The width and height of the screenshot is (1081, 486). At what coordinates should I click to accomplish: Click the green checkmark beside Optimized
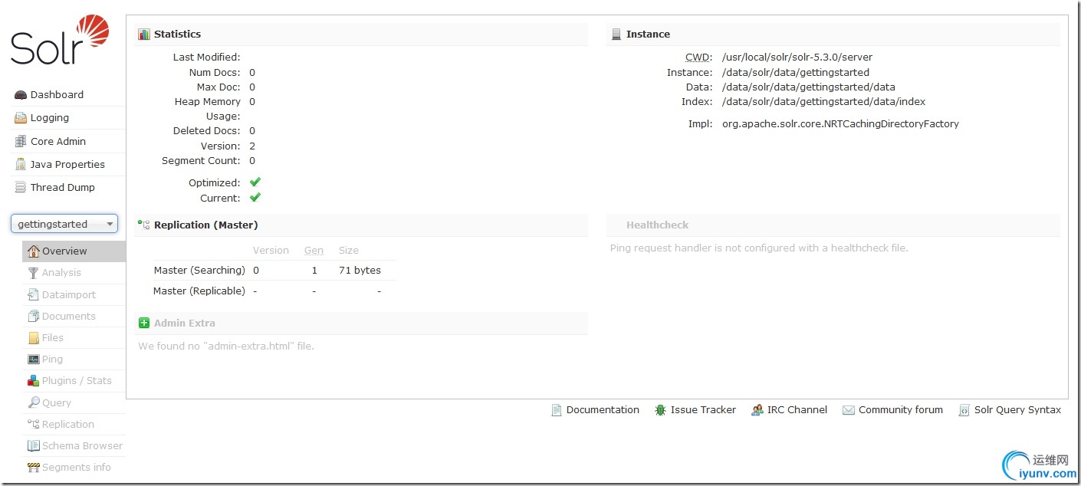255,182
